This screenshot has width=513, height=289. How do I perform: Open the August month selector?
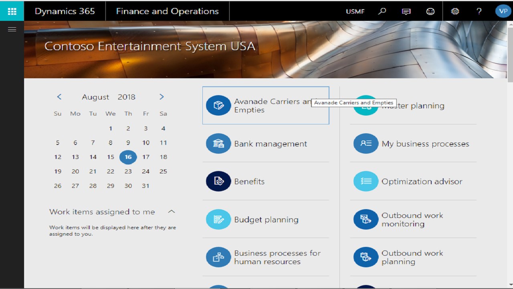pos(95,97)
